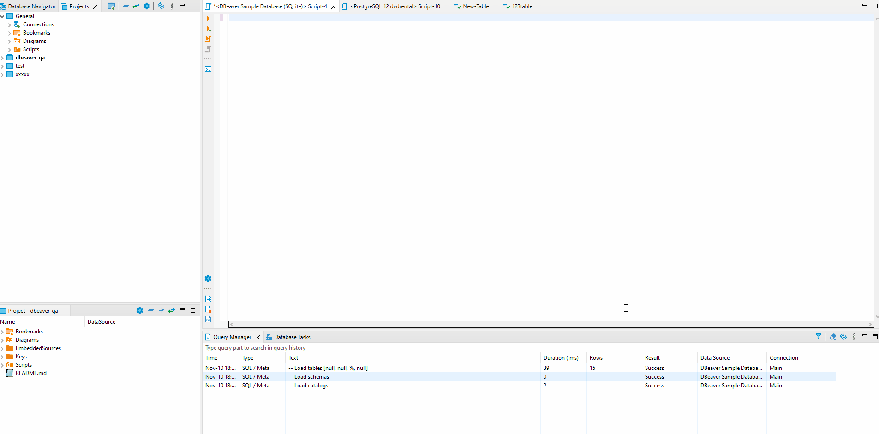
Task: Click the export results page icon
Action: click(208, 299)
